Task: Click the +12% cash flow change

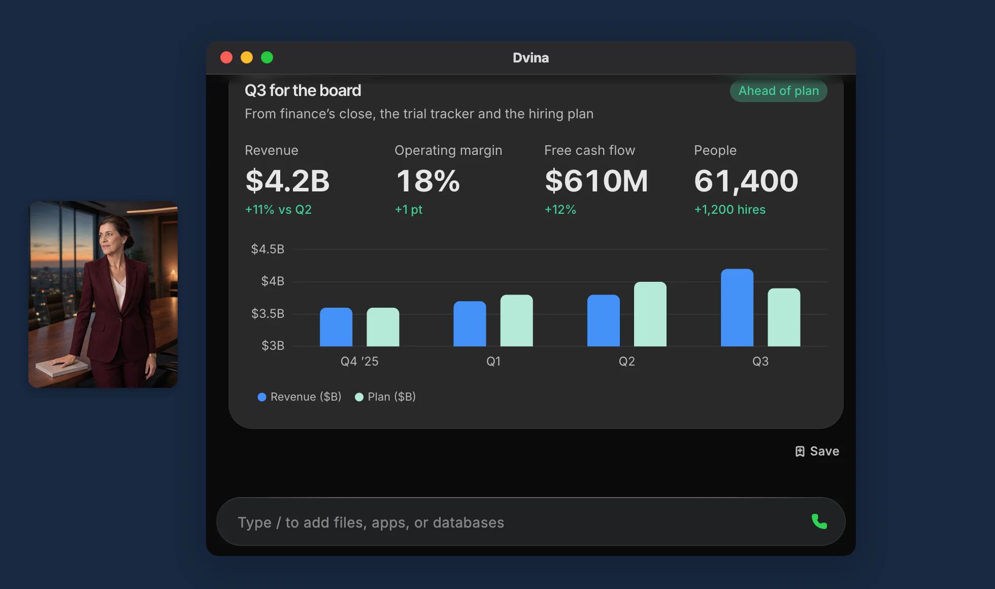Action: pos(560,209)
